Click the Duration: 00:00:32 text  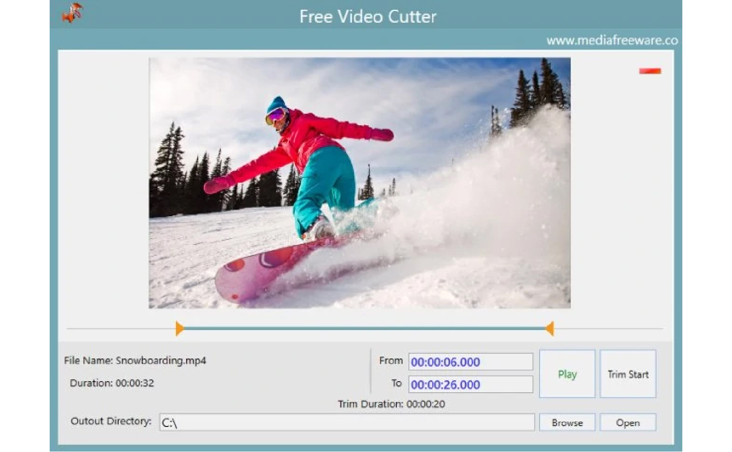[112, 383]
